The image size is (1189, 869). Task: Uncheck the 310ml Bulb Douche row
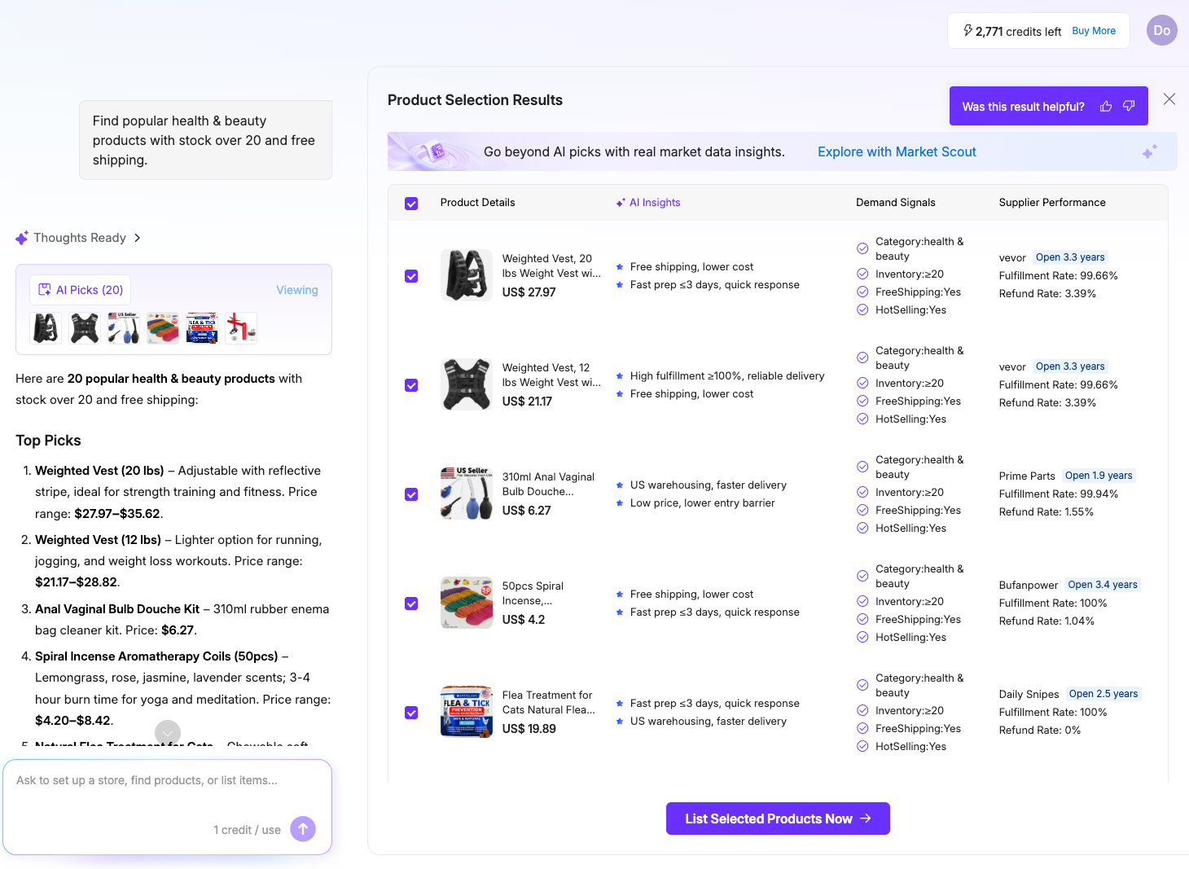(411, 494)
